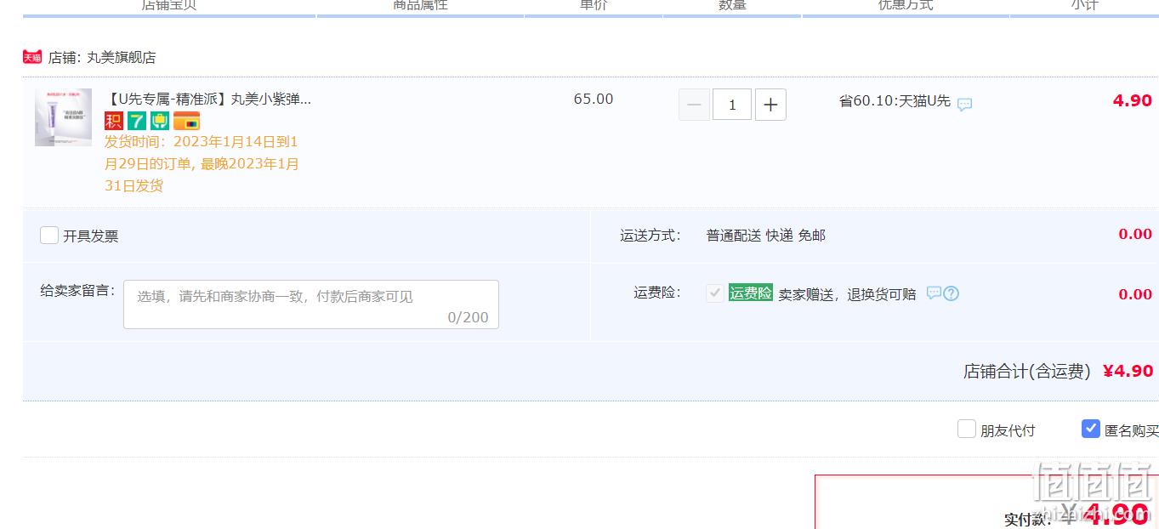
Task: Open the 丸美旗舰店 store link
Action: pos(122,58)
